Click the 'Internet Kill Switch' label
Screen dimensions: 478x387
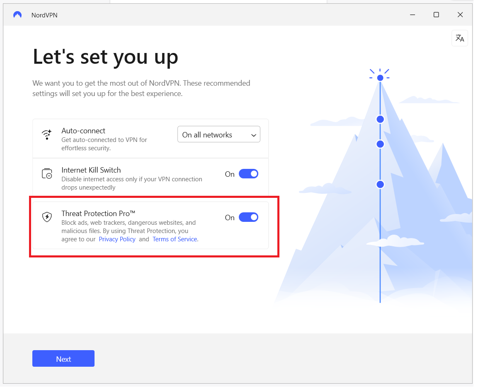[91, 170]
